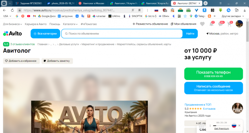Click Написать сообщение button
The width and height of the screenshot is (249, 133).
[213, 88]
